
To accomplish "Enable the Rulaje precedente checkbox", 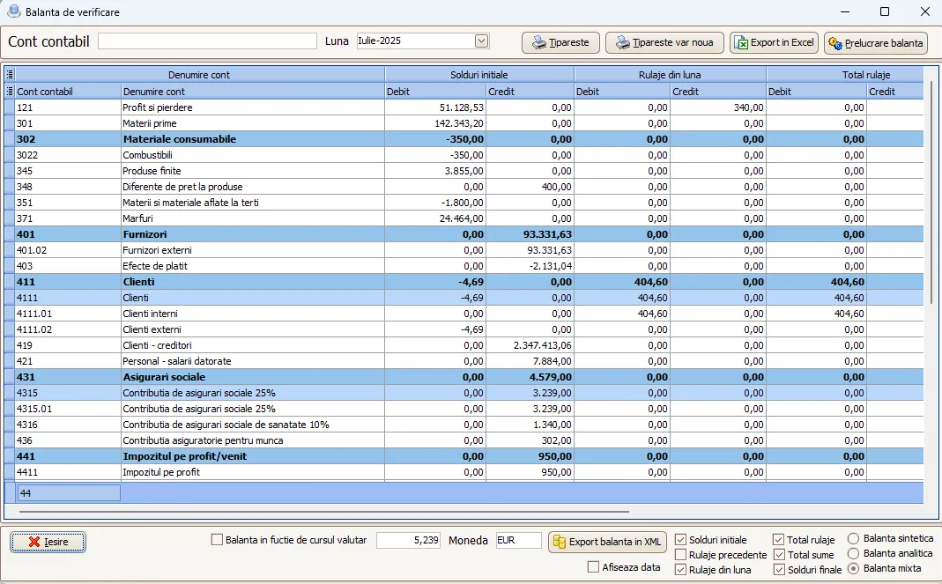I will tap(680, 555).
